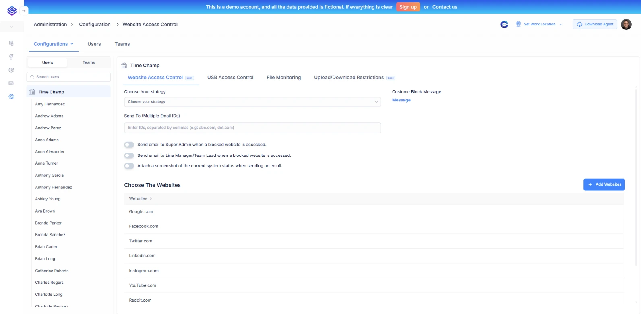The image size is (641, 314).
Task: Click the Facebook.com website row
Action: tap(374, 227)
